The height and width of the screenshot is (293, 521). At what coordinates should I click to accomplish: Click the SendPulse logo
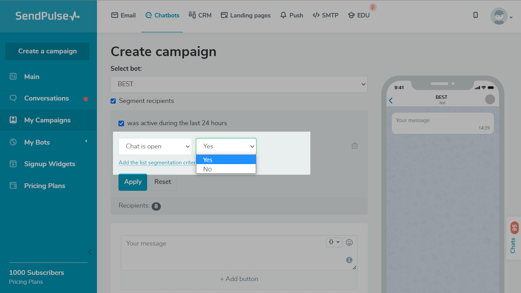click(x=47, y=16)
